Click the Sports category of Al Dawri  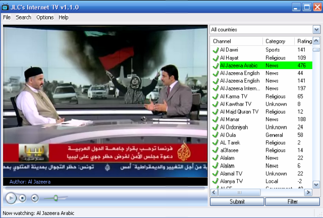tap(273, 50)
